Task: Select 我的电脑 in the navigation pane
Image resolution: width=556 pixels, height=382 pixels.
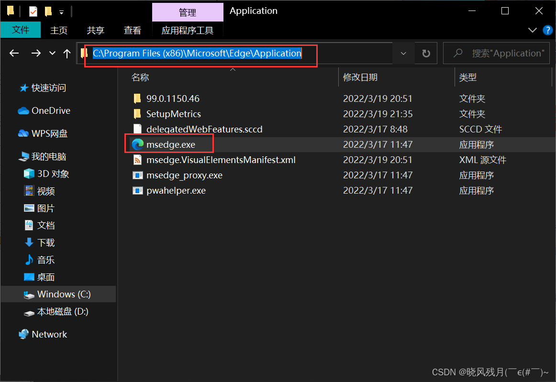Action: click(x=49, y=156)
